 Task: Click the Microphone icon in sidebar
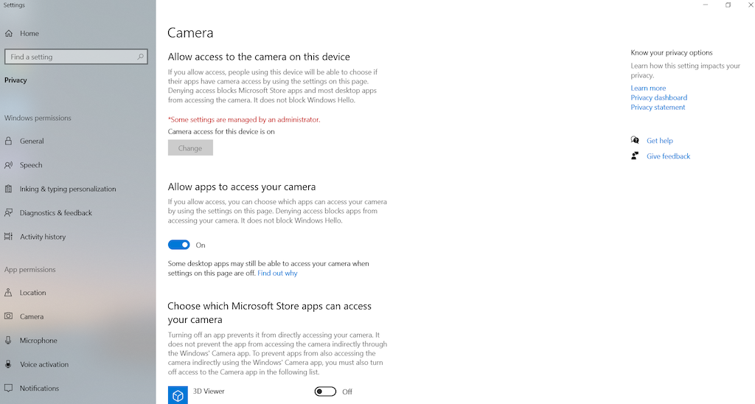pos(9,341)
